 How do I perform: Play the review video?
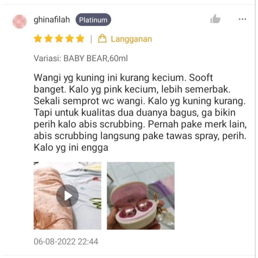click(x=67, y=195)
